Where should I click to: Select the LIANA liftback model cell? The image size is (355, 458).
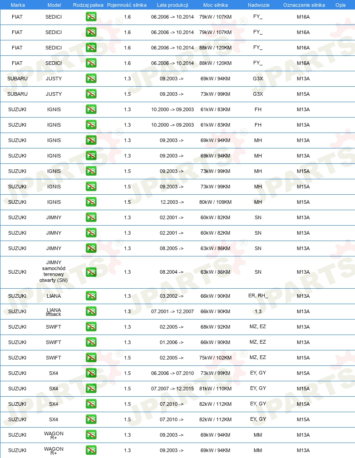(54, 312)
